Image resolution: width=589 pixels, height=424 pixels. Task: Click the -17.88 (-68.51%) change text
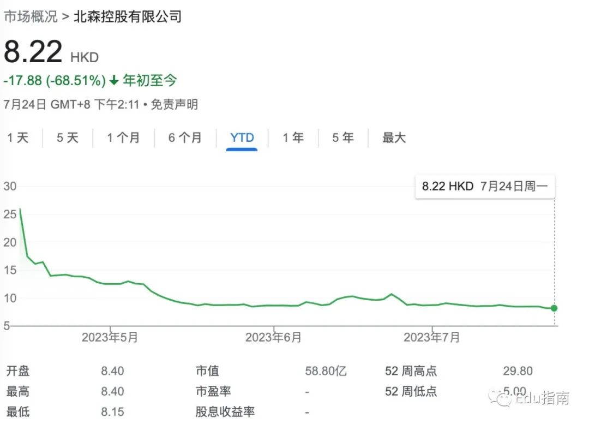[55, 80]
